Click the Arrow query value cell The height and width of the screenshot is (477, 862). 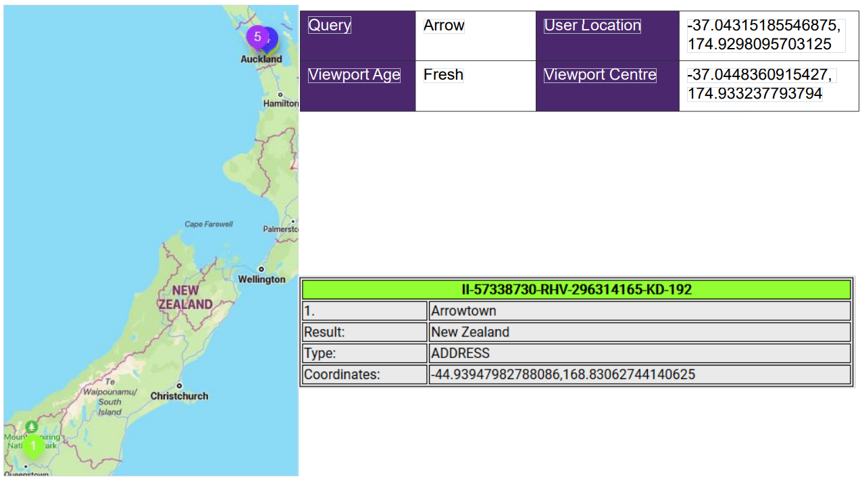476,36
